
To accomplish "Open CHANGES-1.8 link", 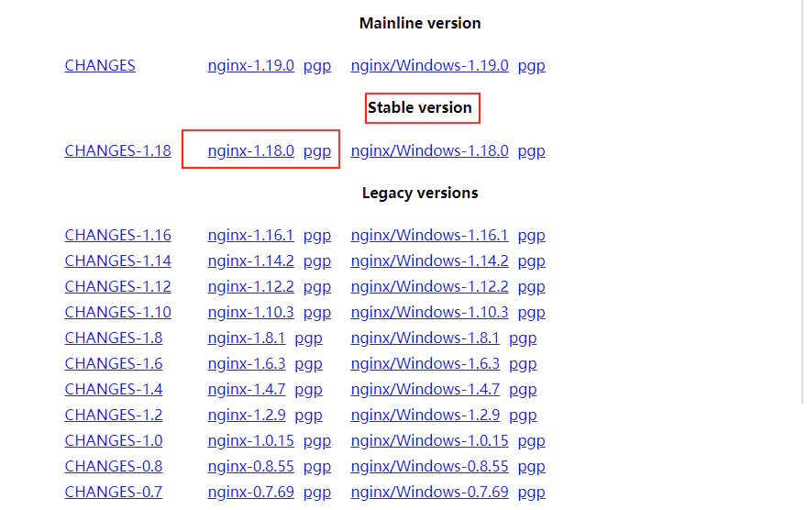I will click(x=113, y=338).
